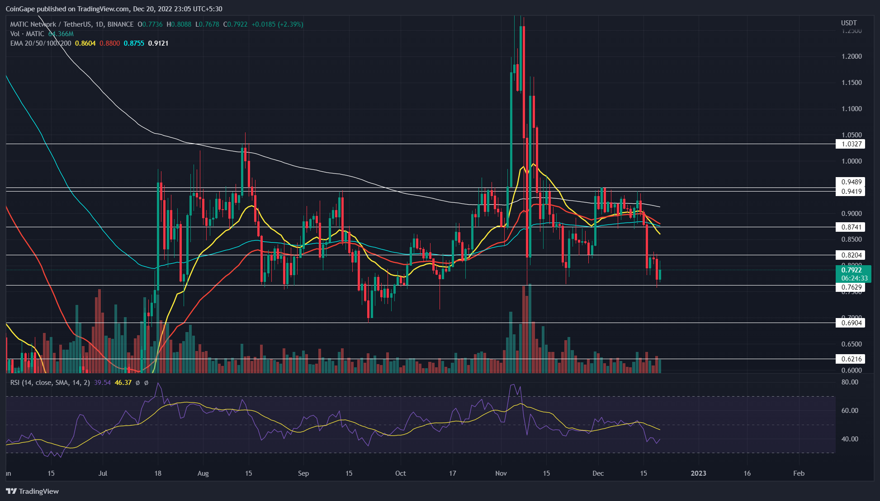The height and width of the screenshot is (501, 880).
Task: Click the RSI SMA value 46.37
Action: [123, 383]
